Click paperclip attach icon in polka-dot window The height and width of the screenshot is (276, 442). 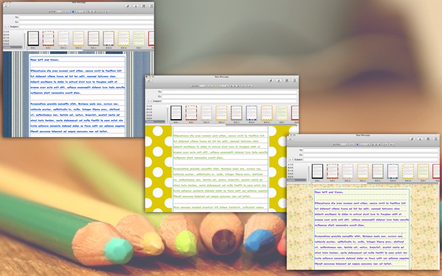pyautogui.click(x=271, y=81)
